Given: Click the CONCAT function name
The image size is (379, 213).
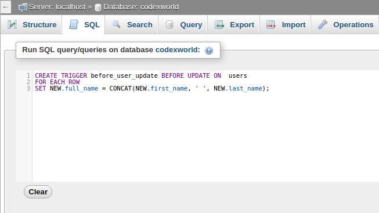Looking at the screenshot, I should pos(120,88).
